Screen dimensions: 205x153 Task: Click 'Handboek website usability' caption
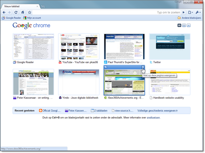click(x=168, y=98)
